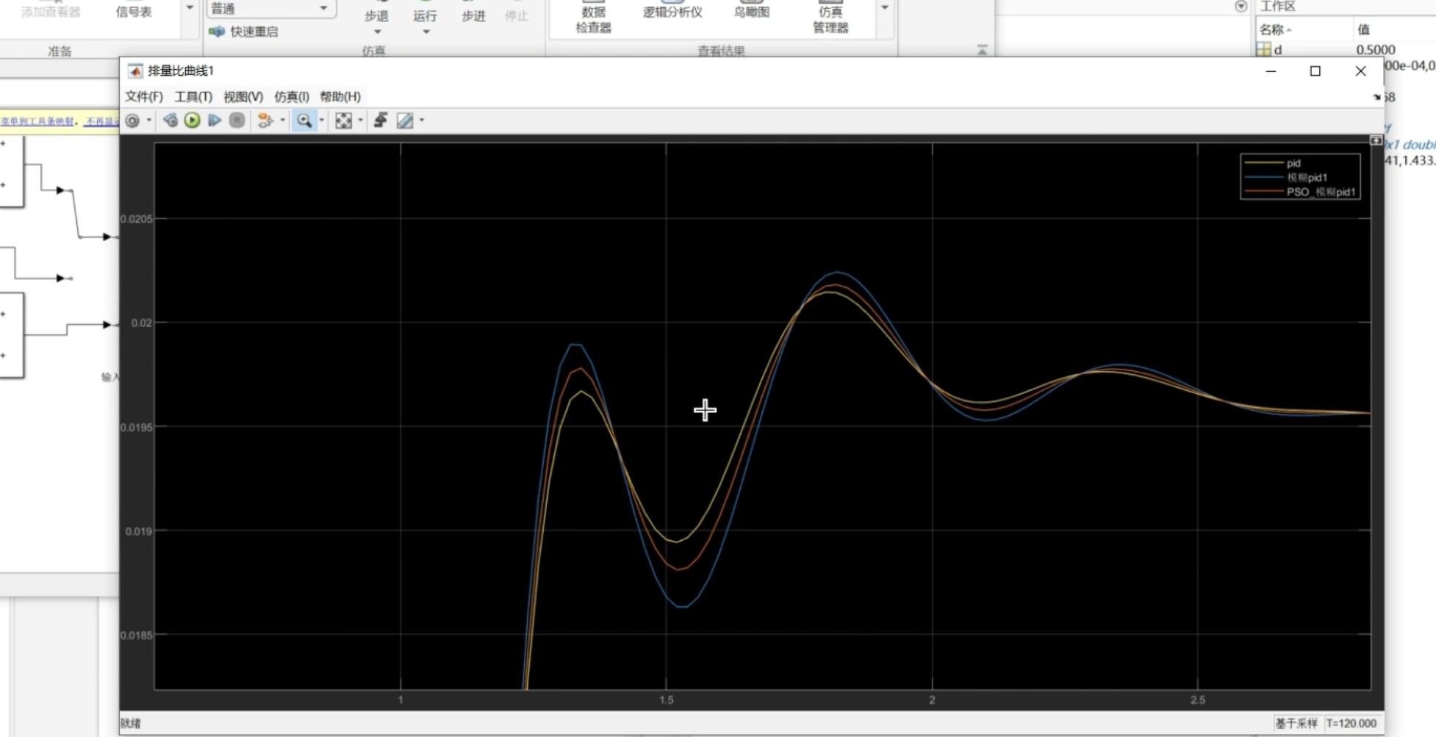Expand the ribbon section dropdown arrow near 仿真管理器
Viewport: 1436px width, 737px height.
click(884, 7)
